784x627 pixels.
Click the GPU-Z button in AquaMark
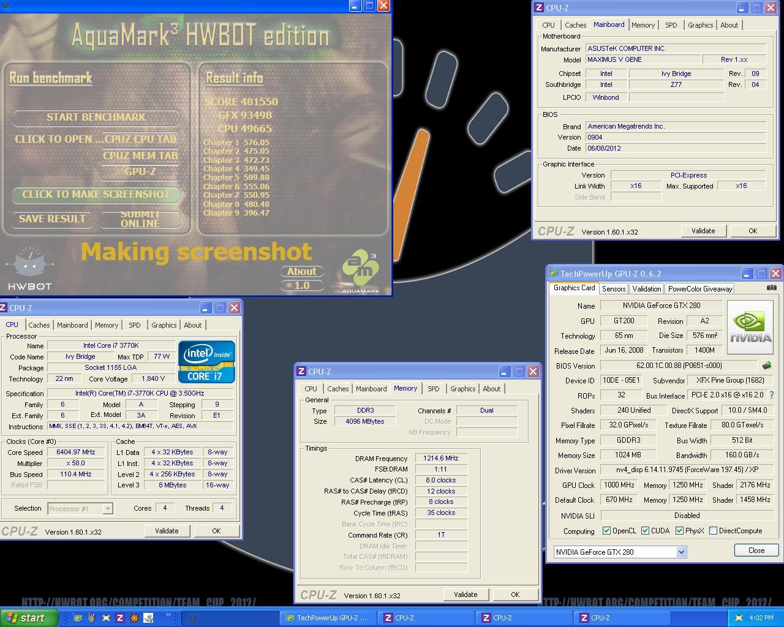click(140, 171)
